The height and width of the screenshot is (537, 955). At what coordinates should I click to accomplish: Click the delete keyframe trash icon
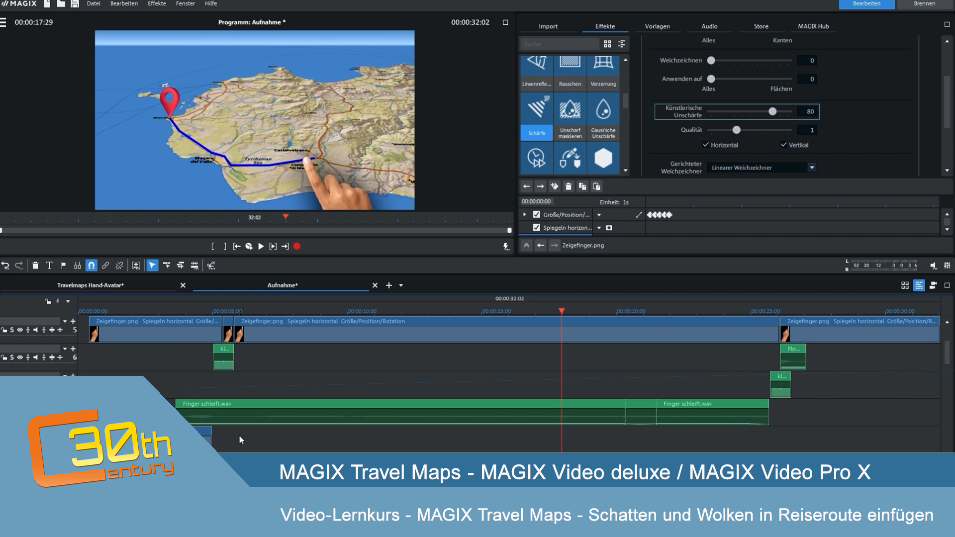(568, 186)
